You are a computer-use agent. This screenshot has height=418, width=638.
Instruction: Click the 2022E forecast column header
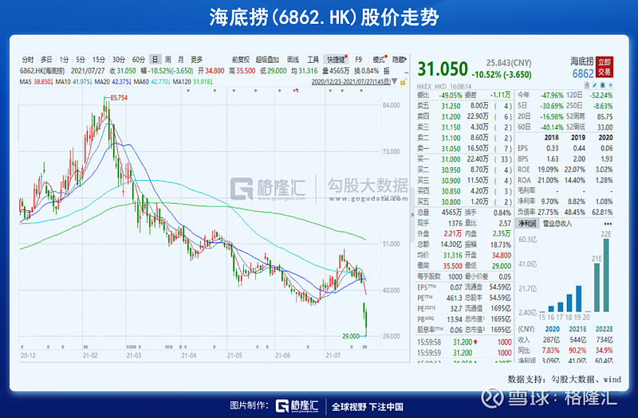604,329
